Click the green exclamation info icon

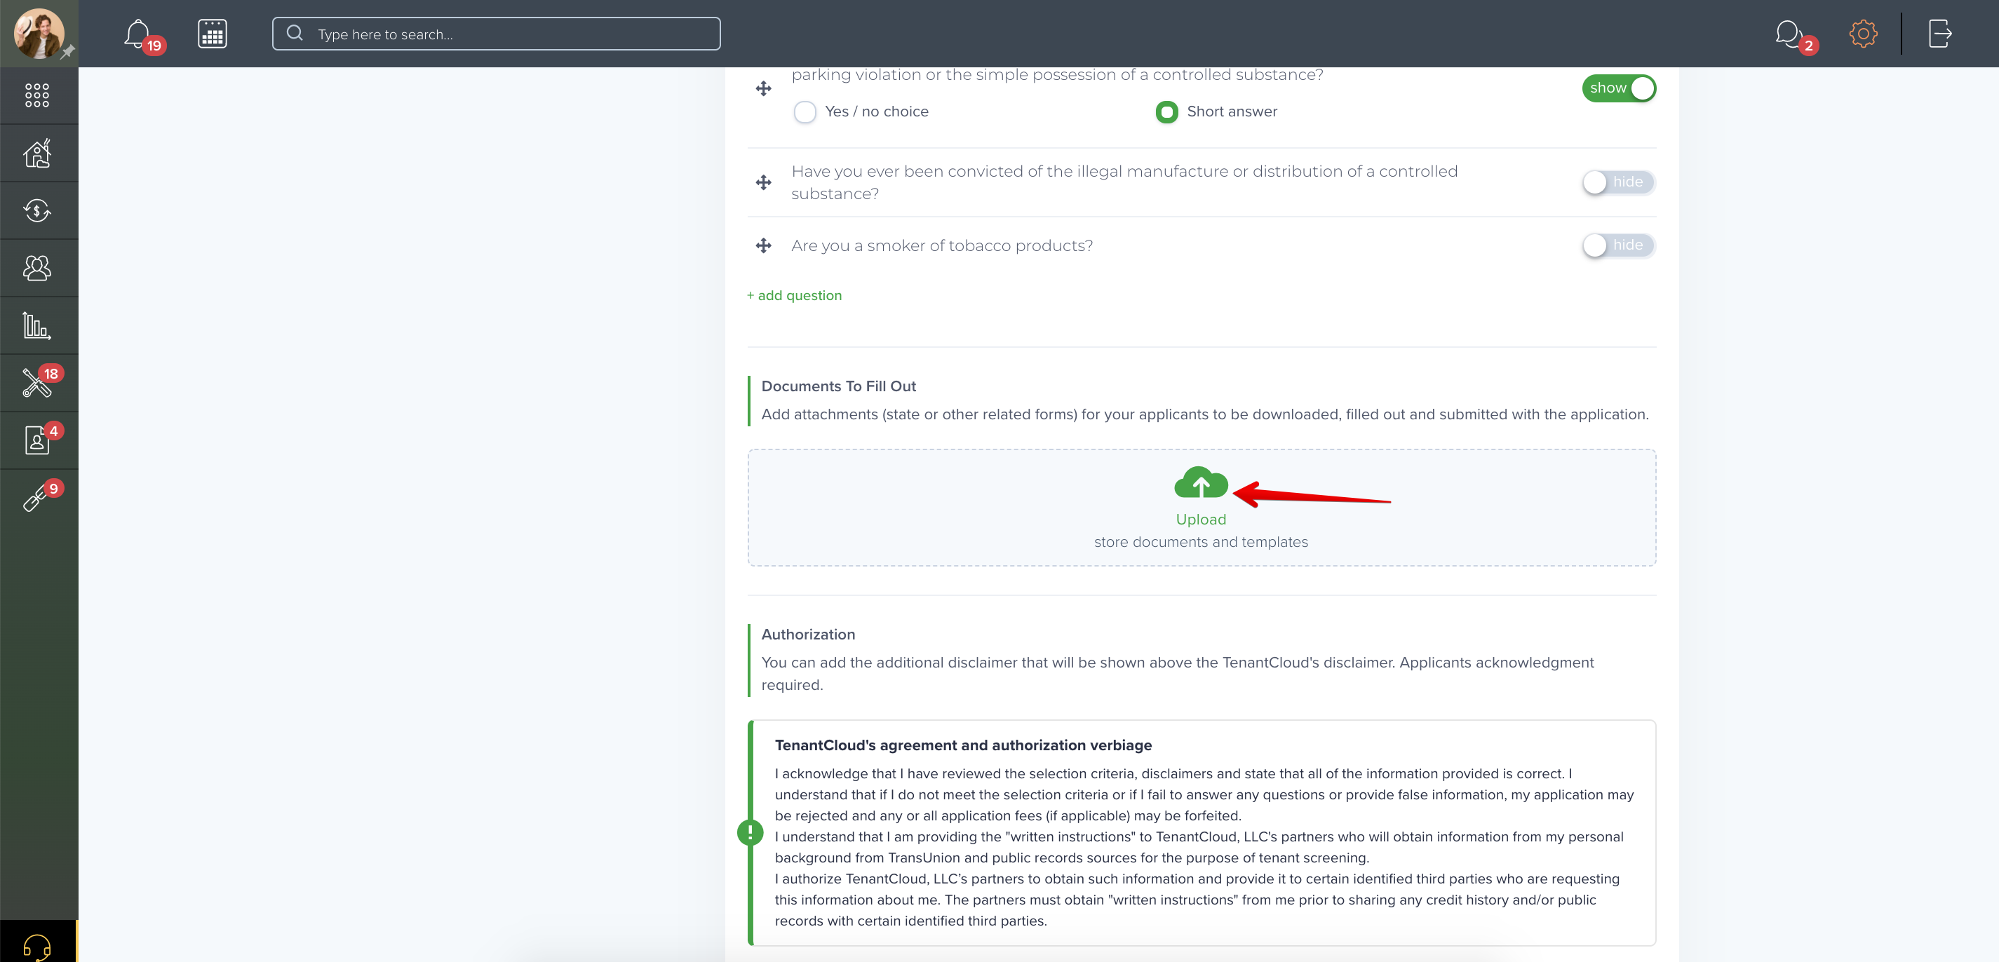pyautogui.click(x=750, y=832)
